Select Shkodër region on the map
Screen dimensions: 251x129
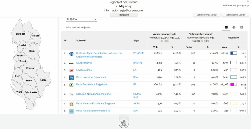click(20, 34)
